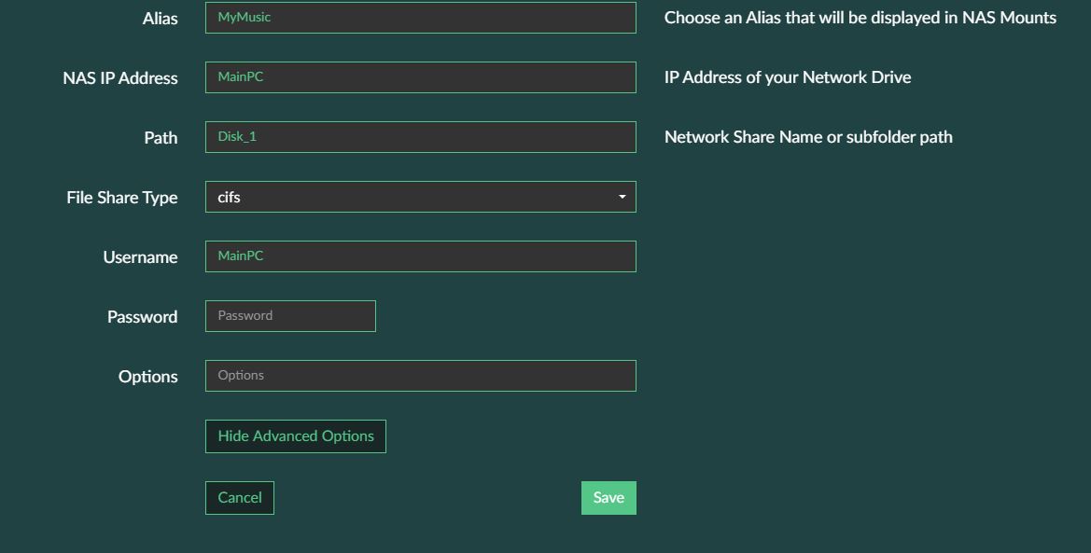This screenshot has height=553, width=1091.
Task: Select the Path label
Action: point(161,138)
